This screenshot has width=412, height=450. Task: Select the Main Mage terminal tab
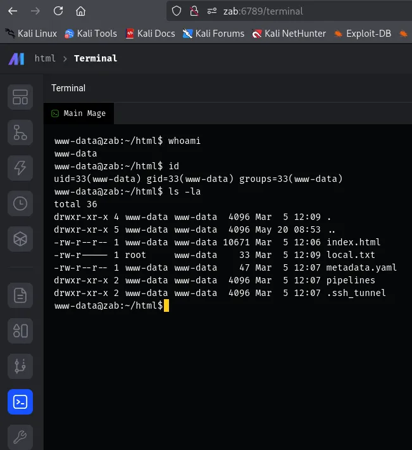pyautogui.click(x=78, y=113)
